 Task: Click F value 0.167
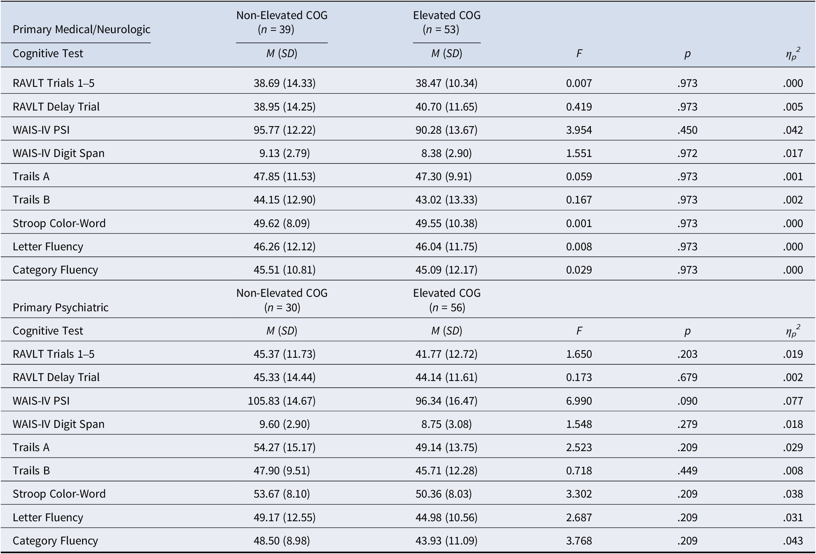[579, 200]
